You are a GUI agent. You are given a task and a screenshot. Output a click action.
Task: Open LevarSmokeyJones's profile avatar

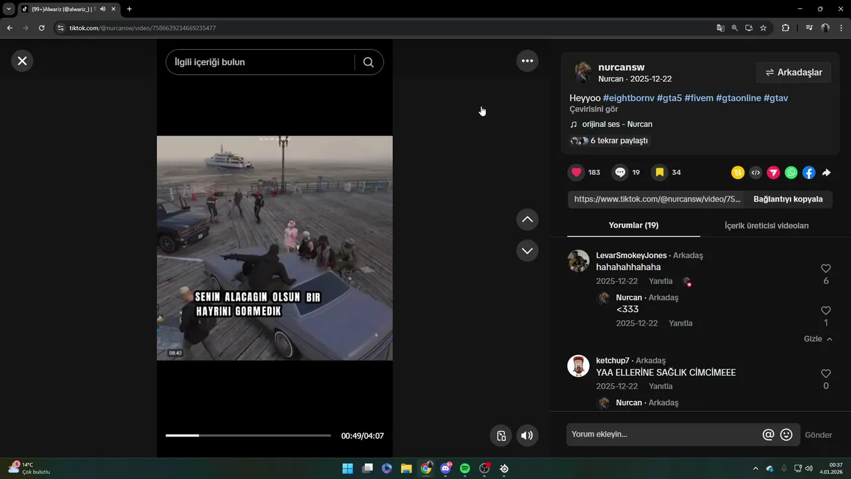click(x=578, y=261)
